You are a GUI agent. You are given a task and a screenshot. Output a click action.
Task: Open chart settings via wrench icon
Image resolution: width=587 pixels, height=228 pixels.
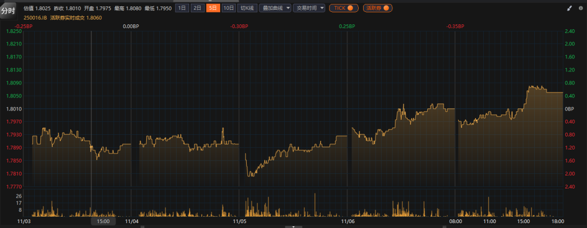579,8
